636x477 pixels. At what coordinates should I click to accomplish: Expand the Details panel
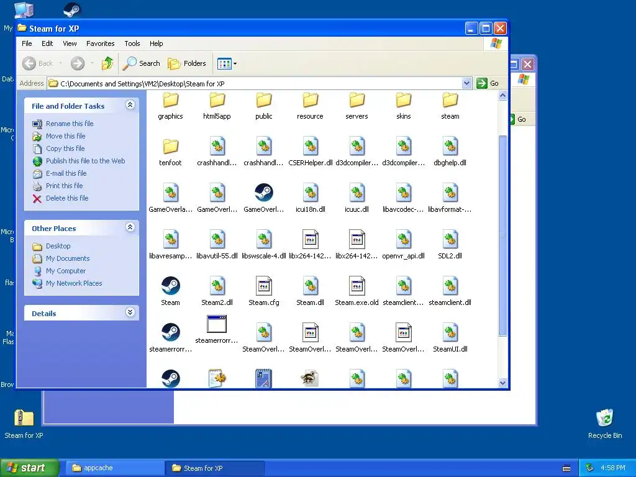coord(130,312)
